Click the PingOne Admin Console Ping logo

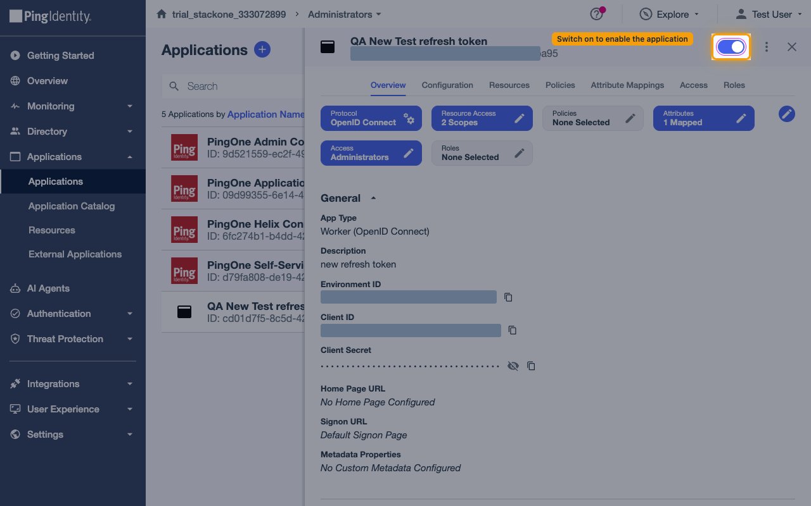point(184,147)
